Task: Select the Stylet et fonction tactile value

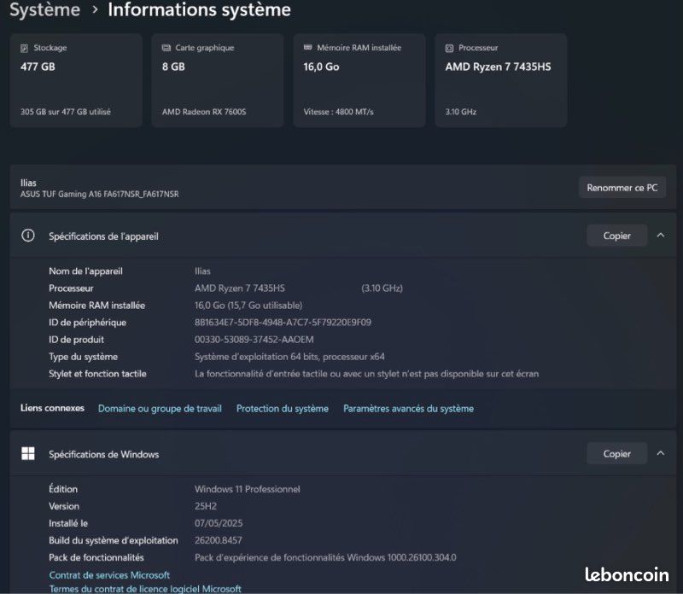Action: pyautogui.click(x=366, y=374)
